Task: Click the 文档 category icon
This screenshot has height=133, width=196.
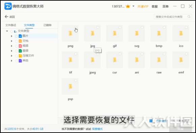Action: pos(20,41)
